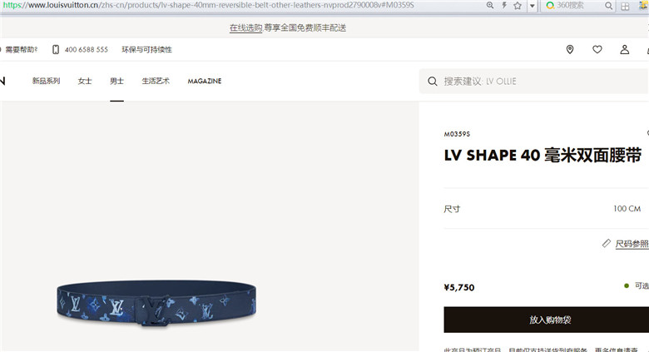Open the 男士 menu

pos(116,82)
